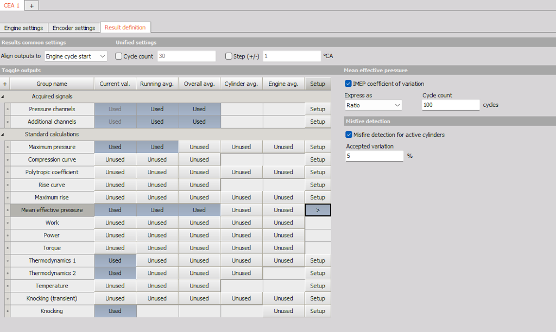Enable the Step (+/-) checkbox
Screen dimensions: 556x332
pos(229,56)
